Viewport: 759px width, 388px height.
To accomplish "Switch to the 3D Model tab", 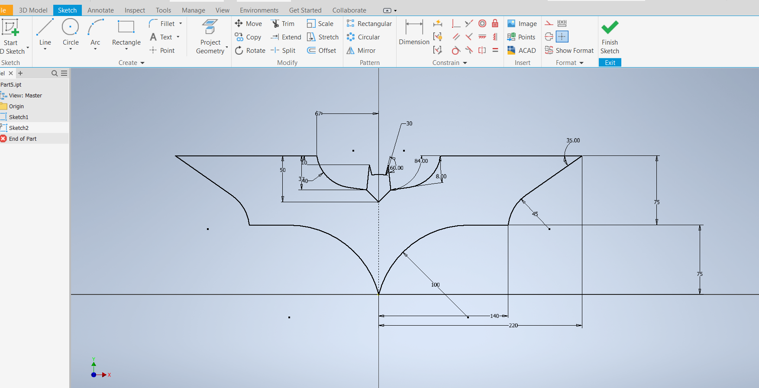I will [x=33, y=10].
